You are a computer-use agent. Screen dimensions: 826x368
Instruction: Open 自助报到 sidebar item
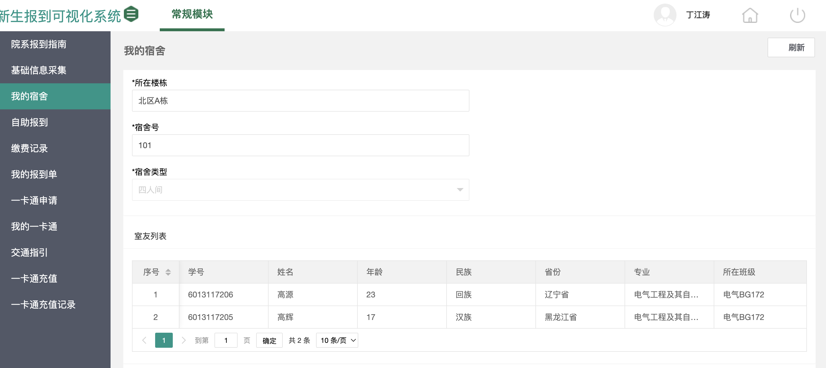tap(30, 122)
